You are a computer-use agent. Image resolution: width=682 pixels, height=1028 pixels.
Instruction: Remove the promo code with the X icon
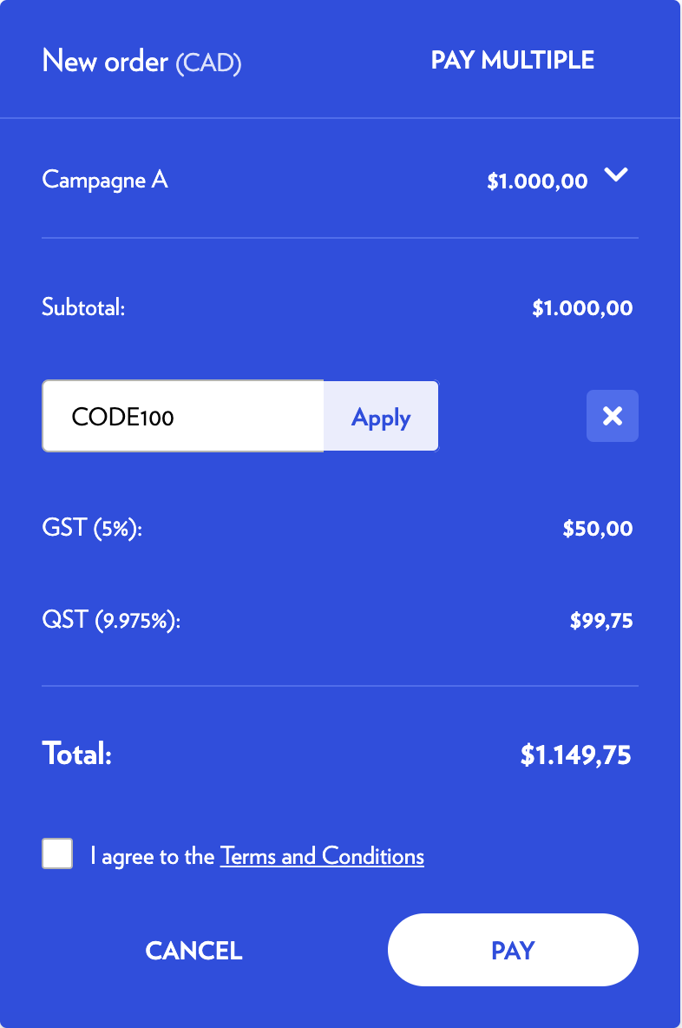point(613,417)
